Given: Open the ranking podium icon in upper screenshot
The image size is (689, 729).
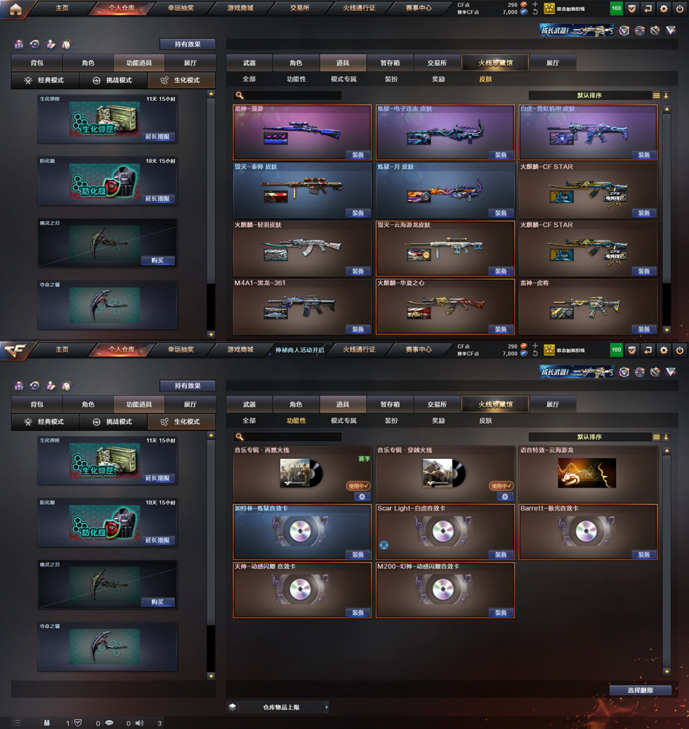Looking at the screenshot, I should [19, 44].
